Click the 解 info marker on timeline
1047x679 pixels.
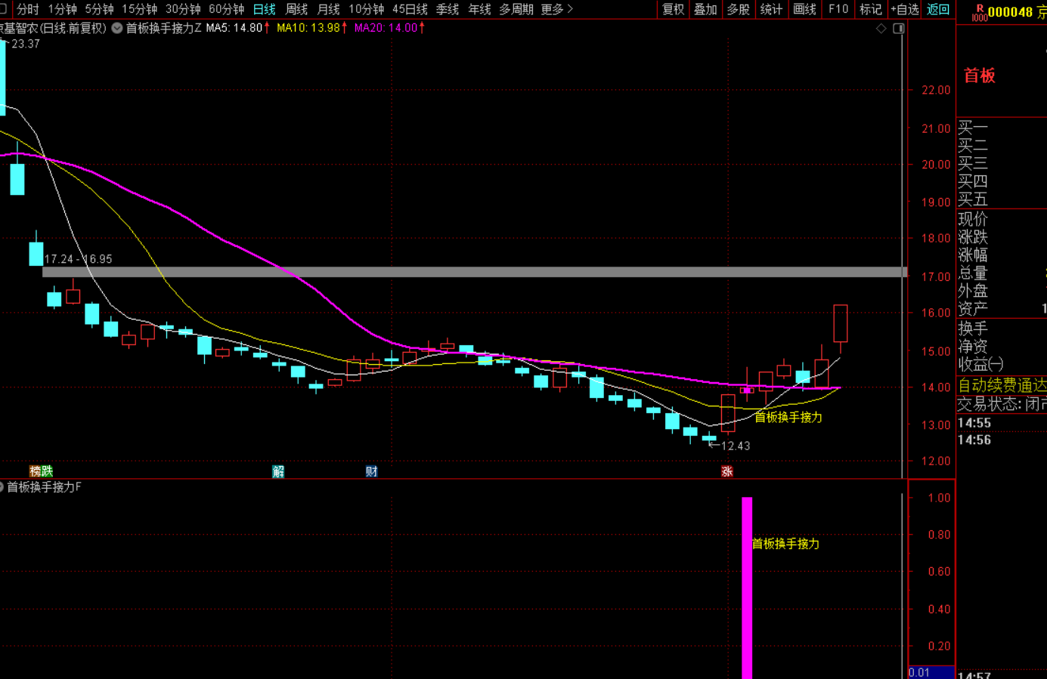(278, 471)
